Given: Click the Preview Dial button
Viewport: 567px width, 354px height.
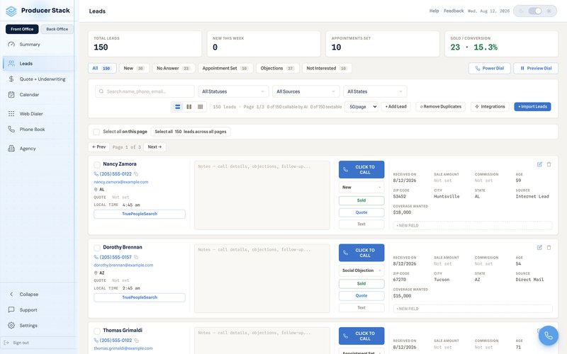Looking at the screenshot, I should click(x=536, y=68).
